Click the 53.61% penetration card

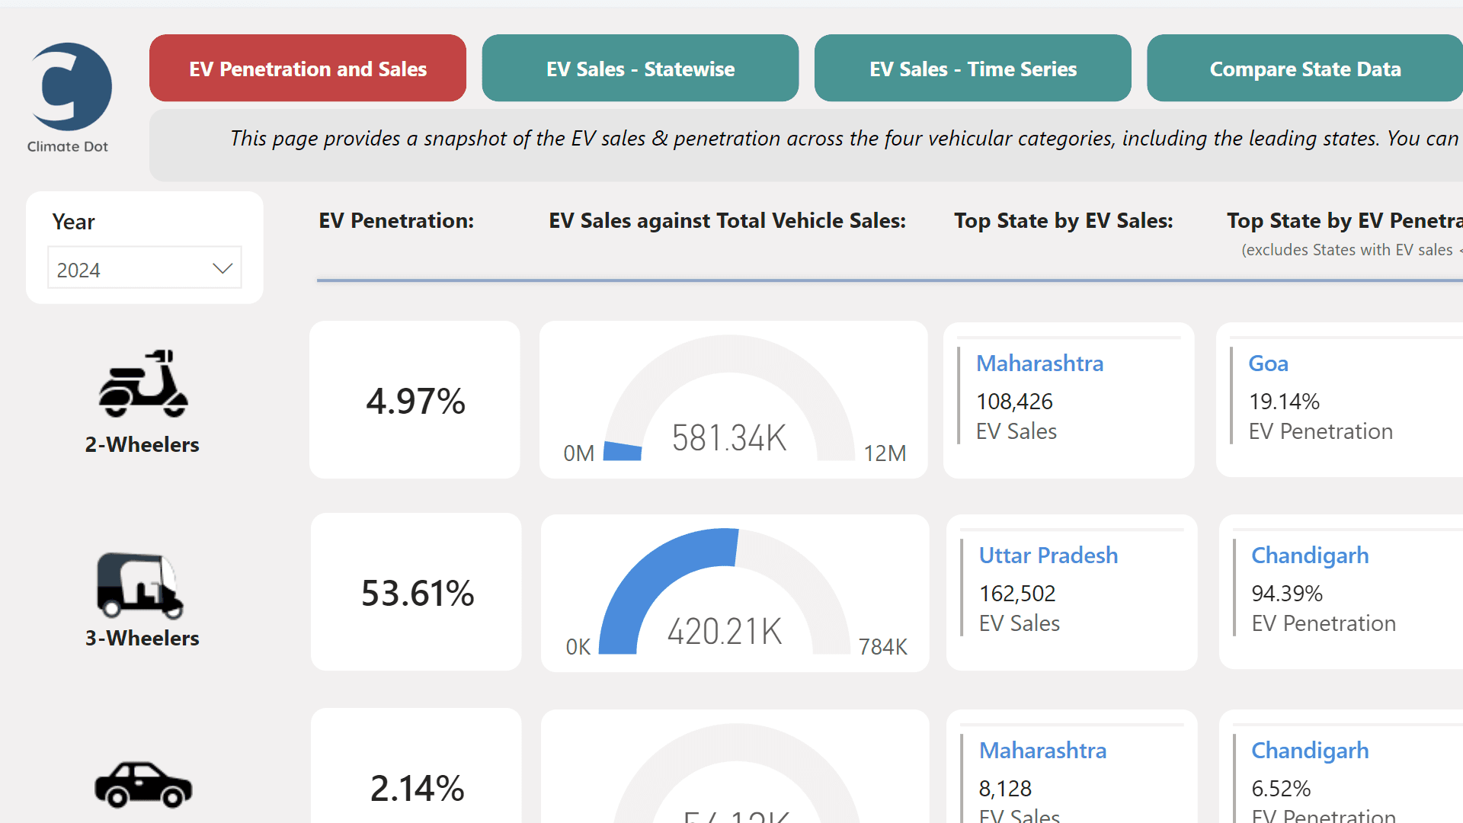(416, 592)
